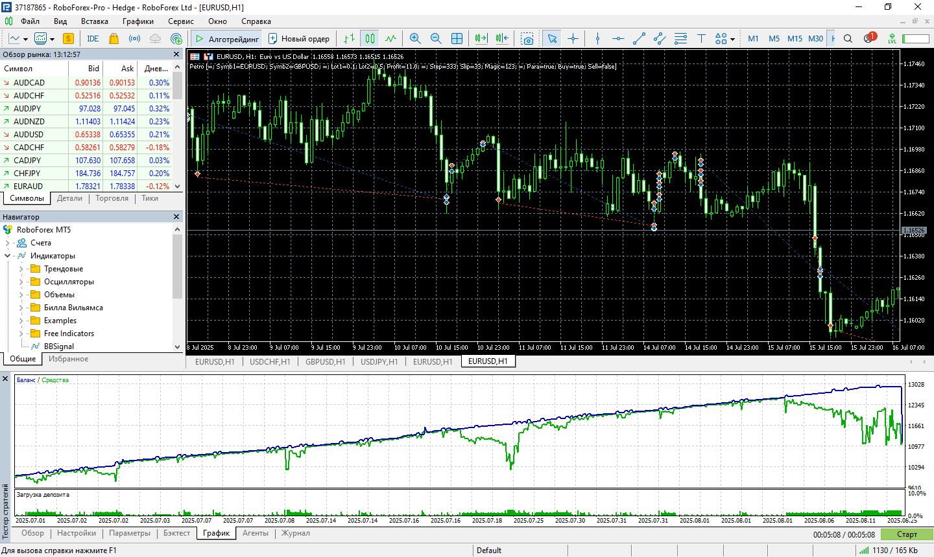
Task: Select the crosshair tool
Action: [x=573, y=39]
